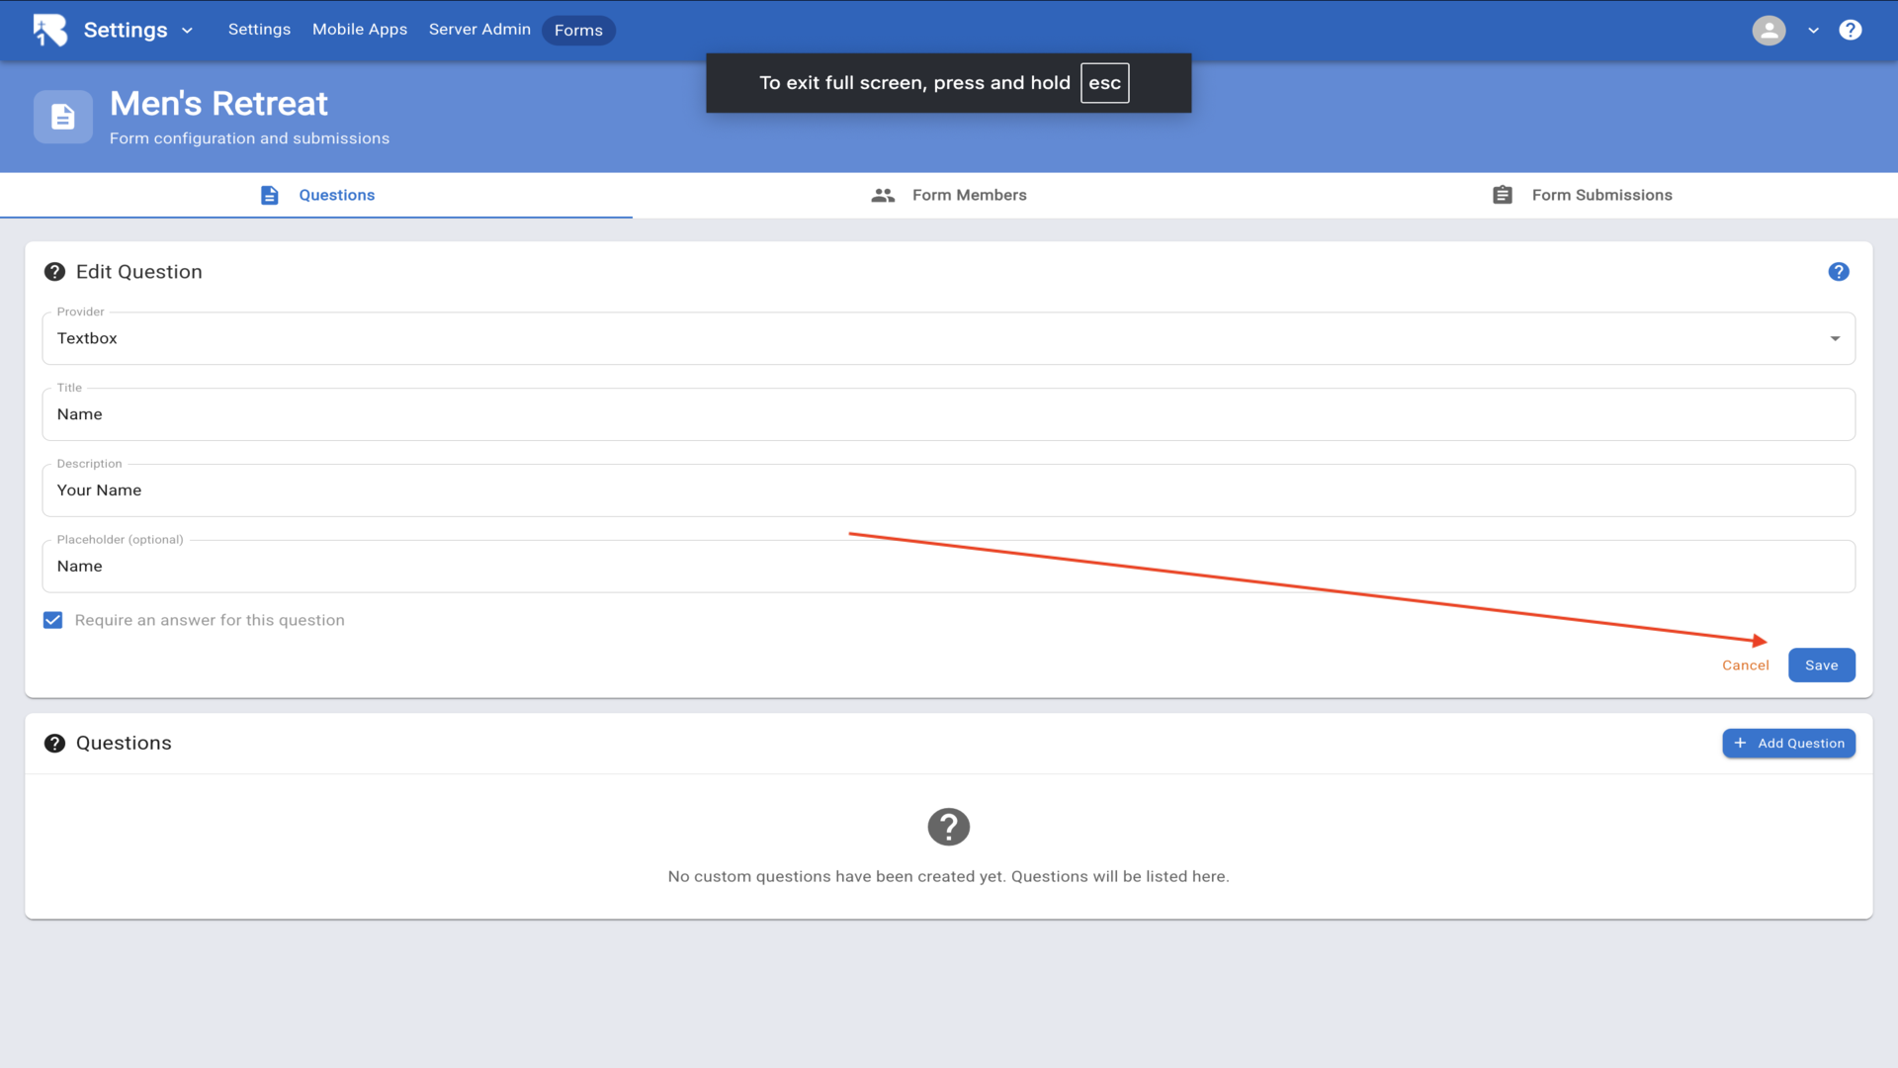Image resolution: width=1898 pixels, height=1068 pixels.
Task: Click the blue help icon in Edit Question panel
Action: click(x=1838, y=272)
